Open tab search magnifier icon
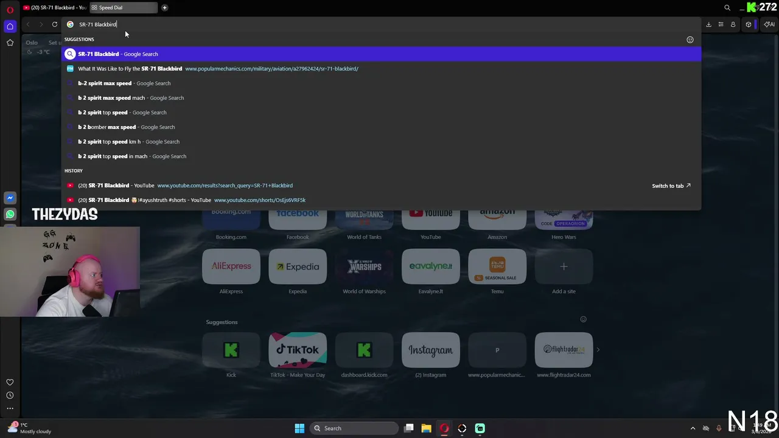Image resolution: width=779 pixels, height=438 pixels. pyautogui.click(x=727, y=8)
